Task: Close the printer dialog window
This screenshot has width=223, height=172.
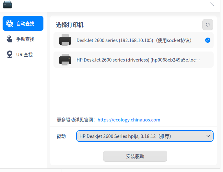Action: click(x=212, y=5)
